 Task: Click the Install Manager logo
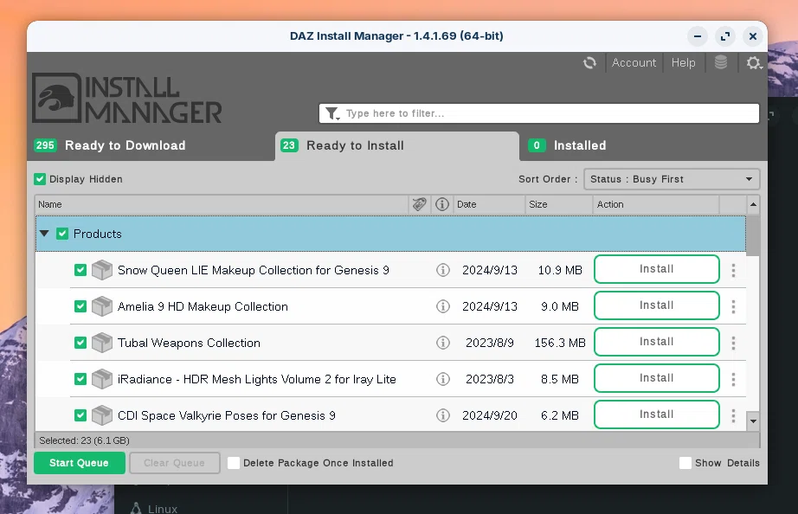[x=127, y=99]
